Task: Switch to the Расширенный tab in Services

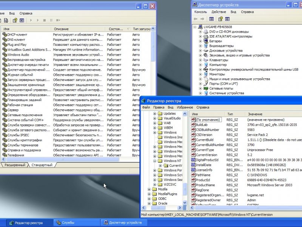Action: pyautogui.click(x=15, y=165)
